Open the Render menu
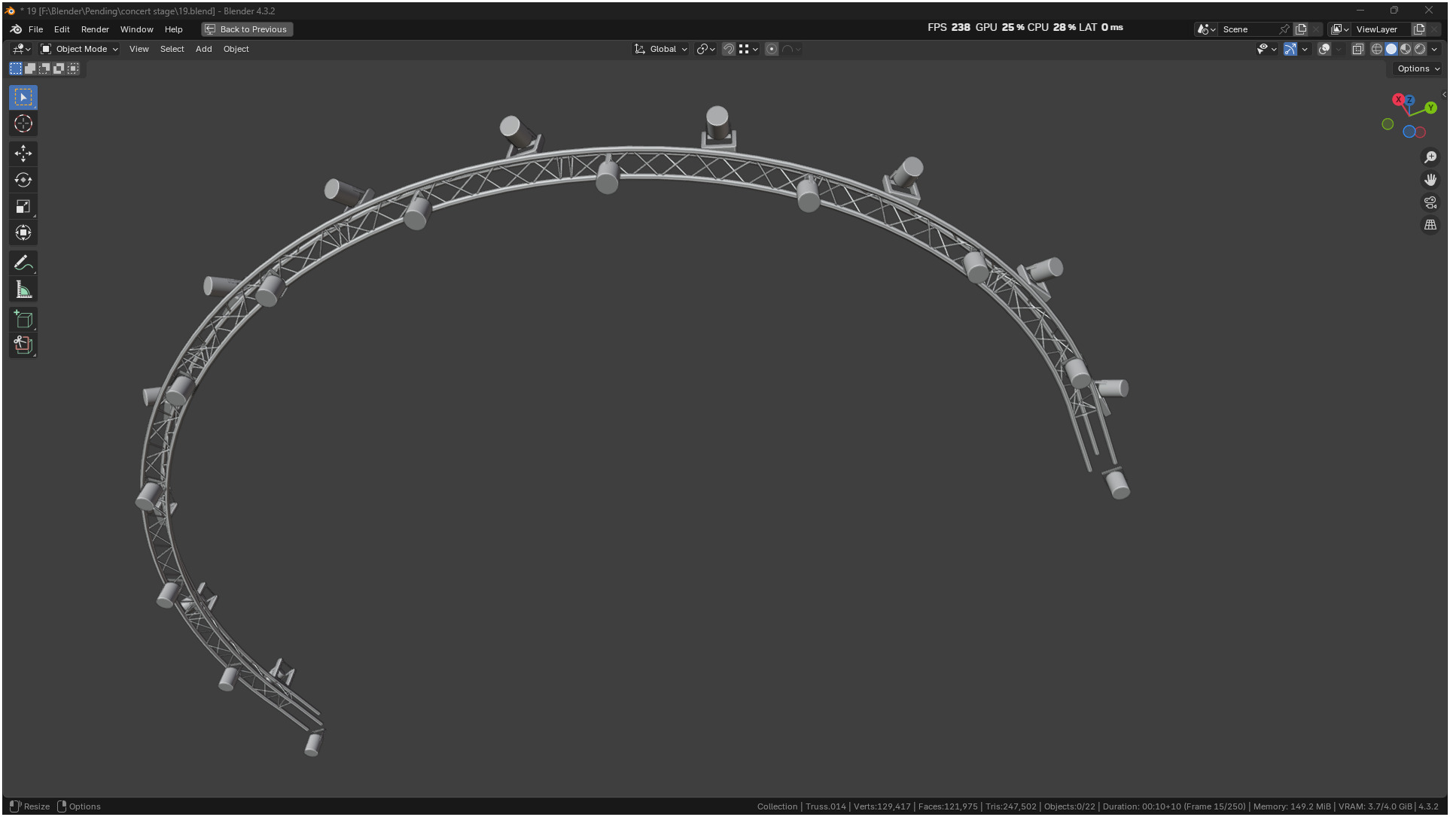This screenshot has width=1450, height=817. (x=95, y=29)
